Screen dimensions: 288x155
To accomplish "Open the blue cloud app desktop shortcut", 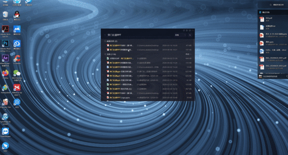I will [17, 45].
